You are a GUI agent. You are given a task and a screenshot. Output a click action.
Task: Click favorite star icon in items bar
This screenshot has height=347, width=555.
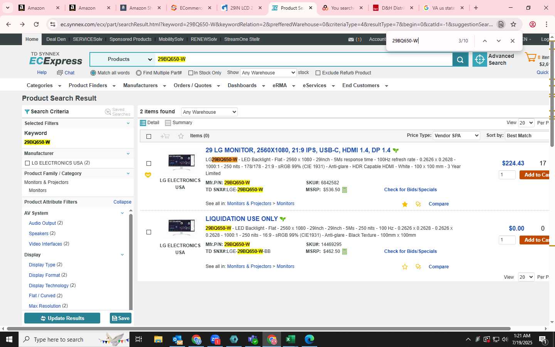coord(181,136)
